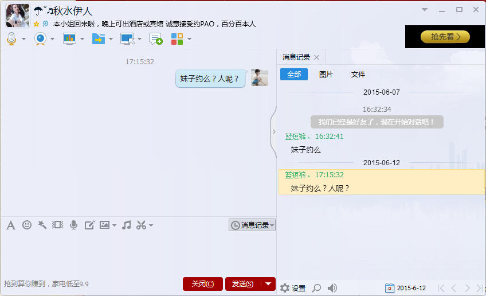Go to next page of records

point(467,288)
